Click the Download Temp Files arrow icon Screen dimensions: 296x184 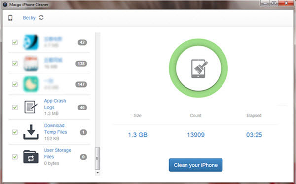(x=31, y=132)
